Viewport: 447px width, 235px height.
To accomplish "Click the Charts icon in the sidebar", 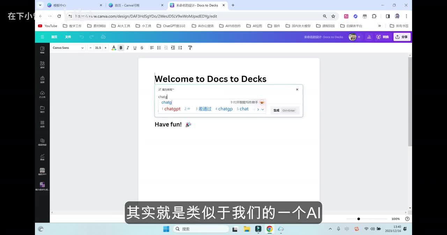I will tap(42, 157).
